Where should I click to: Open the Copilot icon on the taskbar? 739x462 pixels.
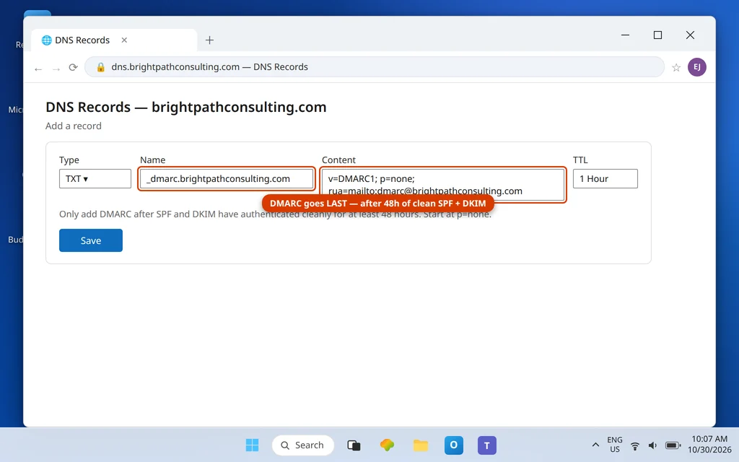pos(387,445)
